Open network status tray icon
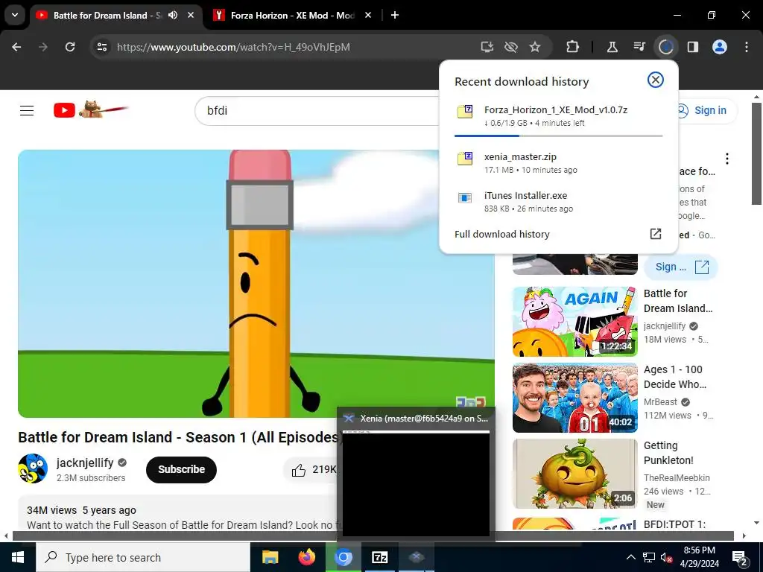Screen dimensions: 763x572 pyautogui.click(x=649, y=557)
